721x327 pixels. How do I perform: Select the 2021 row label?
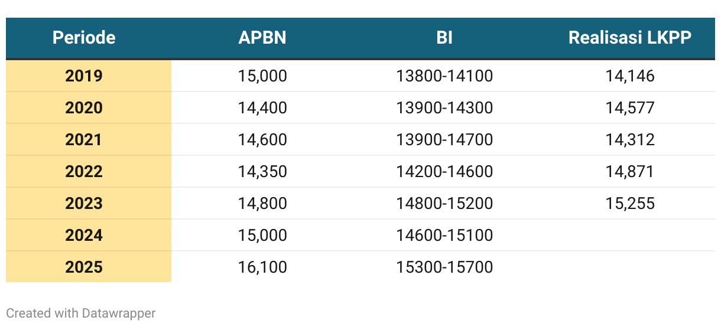pos(84,140)
